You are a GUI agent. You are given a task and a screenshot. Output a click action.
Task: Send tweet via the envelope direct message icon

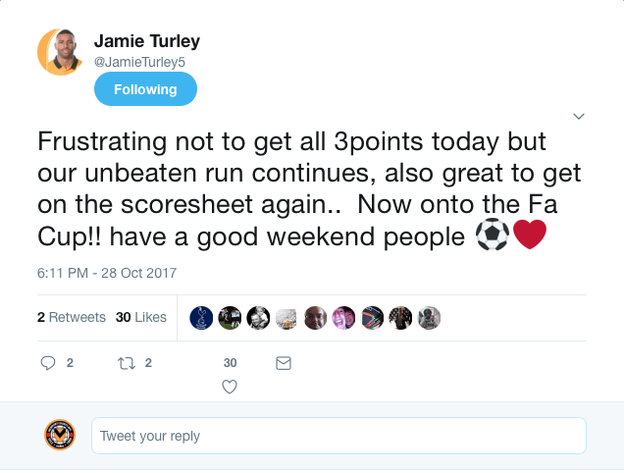pyautogui.click(x=284, y=363)
